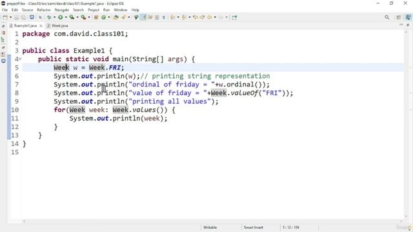The image size is (413, 232).
Task: Expand the Search toolbar dropdown arrow
Action: click(129, 17)
